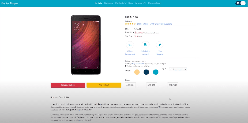
Task: Click the 1 Year Warranty checkmark icon
Action: [x=160, y=45]
